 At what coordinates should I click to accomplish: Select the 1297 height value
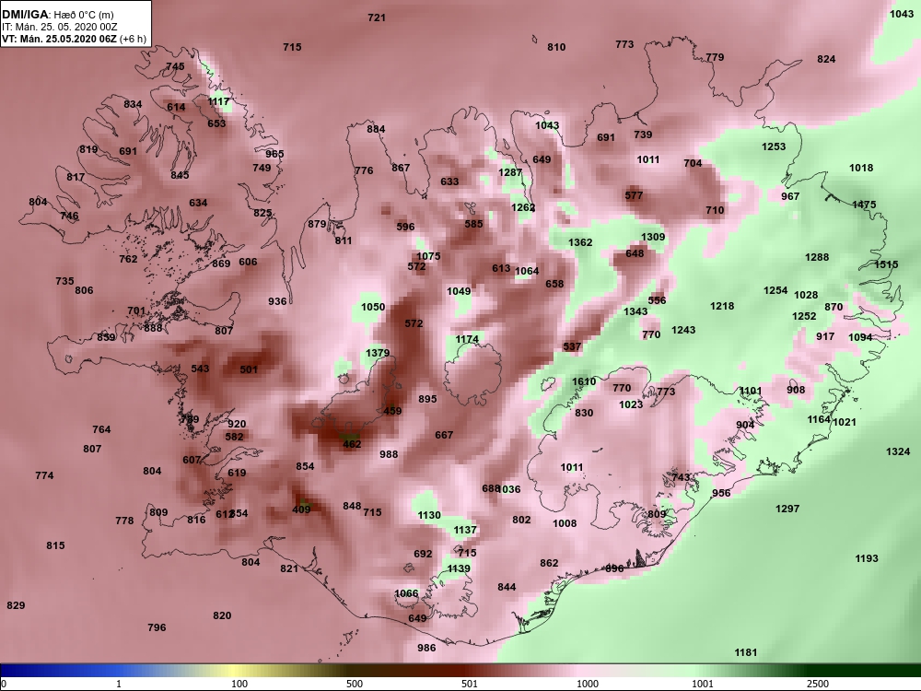pyautogui.click(x=787, y=509)
